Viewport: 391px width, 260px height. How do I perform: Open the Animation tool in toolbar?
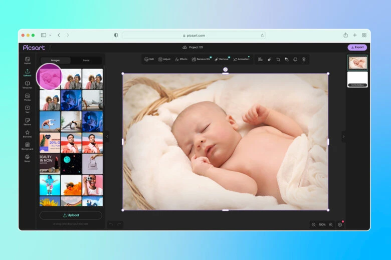[241, 59]
